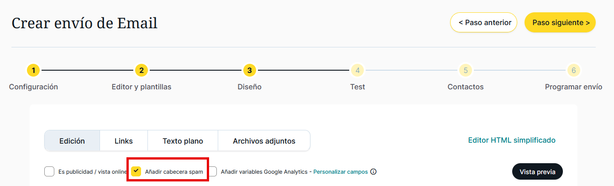Uncheck Añadir cabecera spam checkbox
This screenshot has width=614, height=186.
(x=136, y=171)
